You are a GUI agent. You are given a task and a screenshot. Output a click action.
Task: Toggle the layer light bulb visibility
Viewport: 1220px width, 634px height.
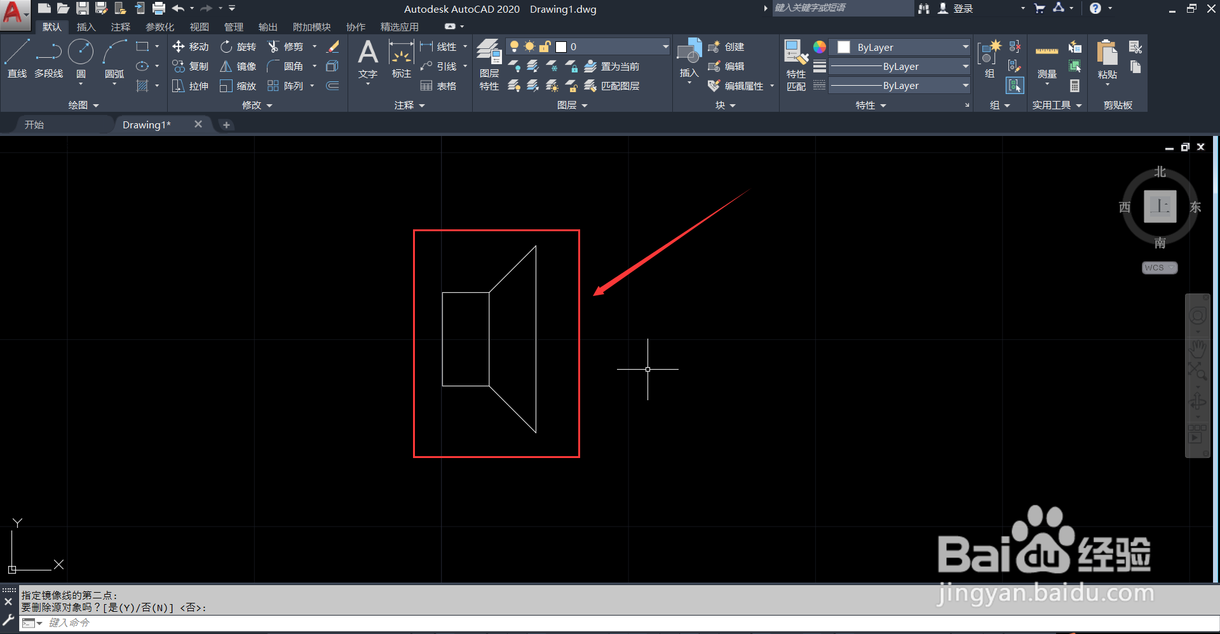point(514,46)
